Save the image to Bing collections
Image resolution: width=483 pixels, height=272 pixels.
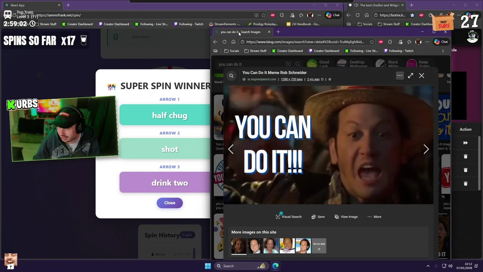coord(318,217)
